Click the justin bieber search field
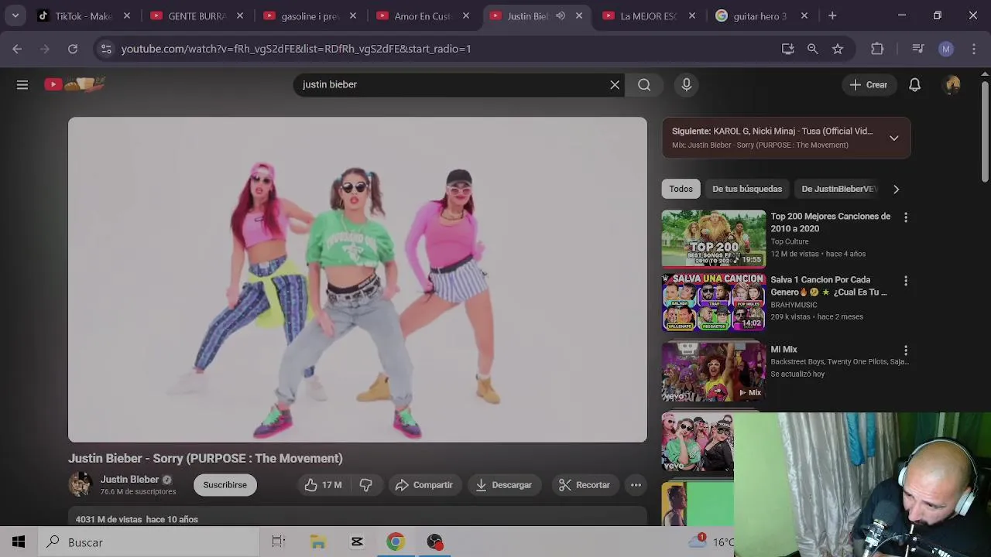The width and height of the screenshot is (991, 557). [x=453, y=85]
